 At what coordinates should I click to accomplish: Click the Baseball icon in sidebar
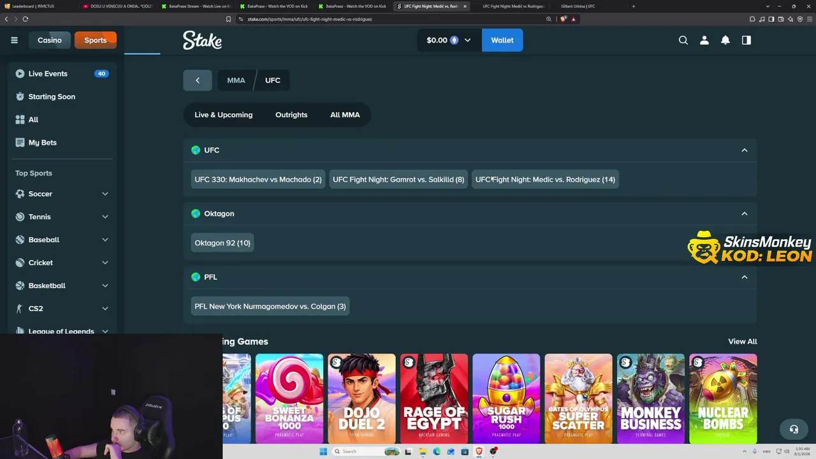click(x=20, y=240)
